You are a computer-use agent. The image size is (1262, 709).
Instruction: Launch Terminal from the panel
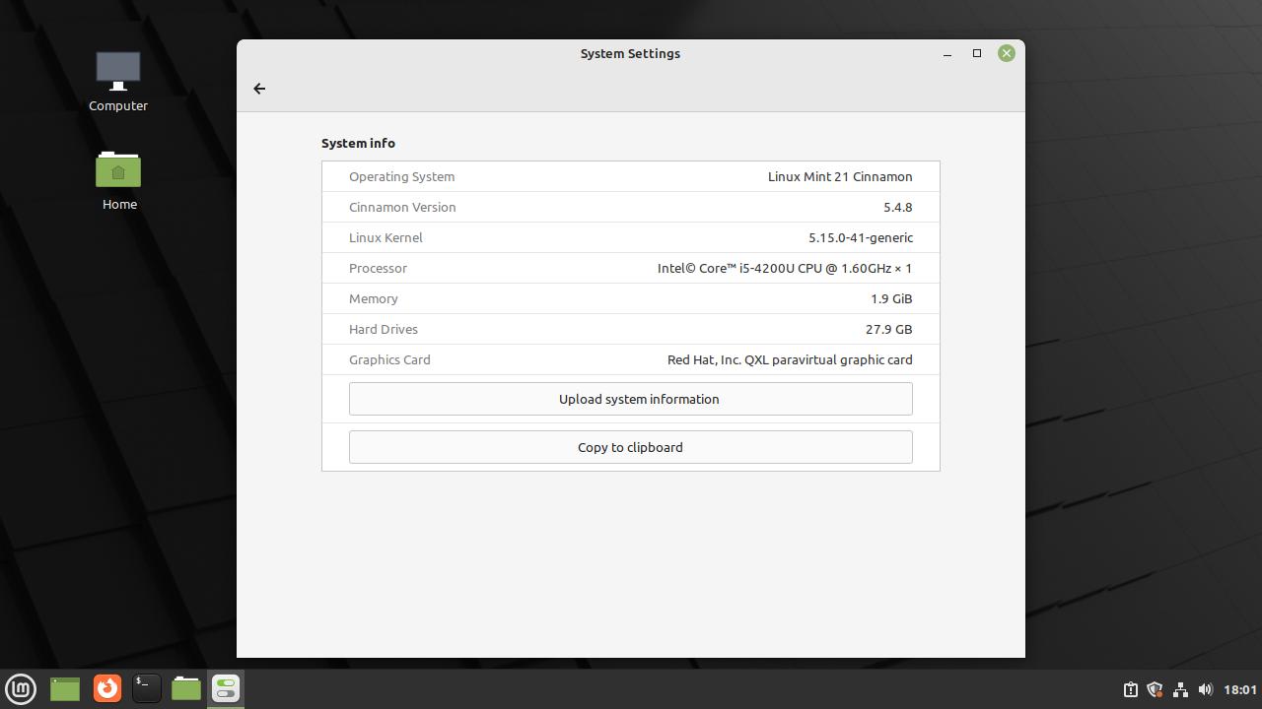click(146, 688)
